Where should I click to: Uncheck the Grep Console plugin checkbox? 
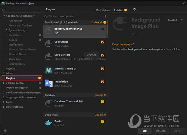pyautogui.click(x=103, y=55)
